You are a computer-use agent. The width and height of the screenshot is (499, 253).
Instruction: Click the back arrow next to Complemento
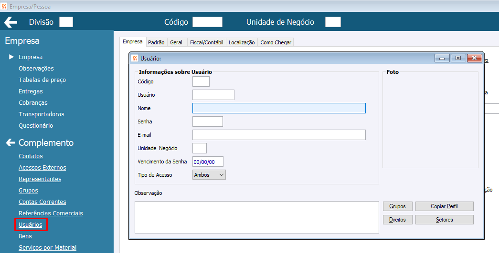[11, 142]
